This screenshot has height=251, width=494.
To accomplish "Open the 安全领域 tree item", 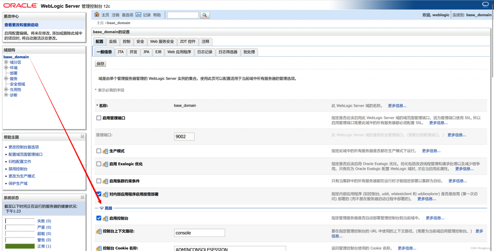I will 17,84.
